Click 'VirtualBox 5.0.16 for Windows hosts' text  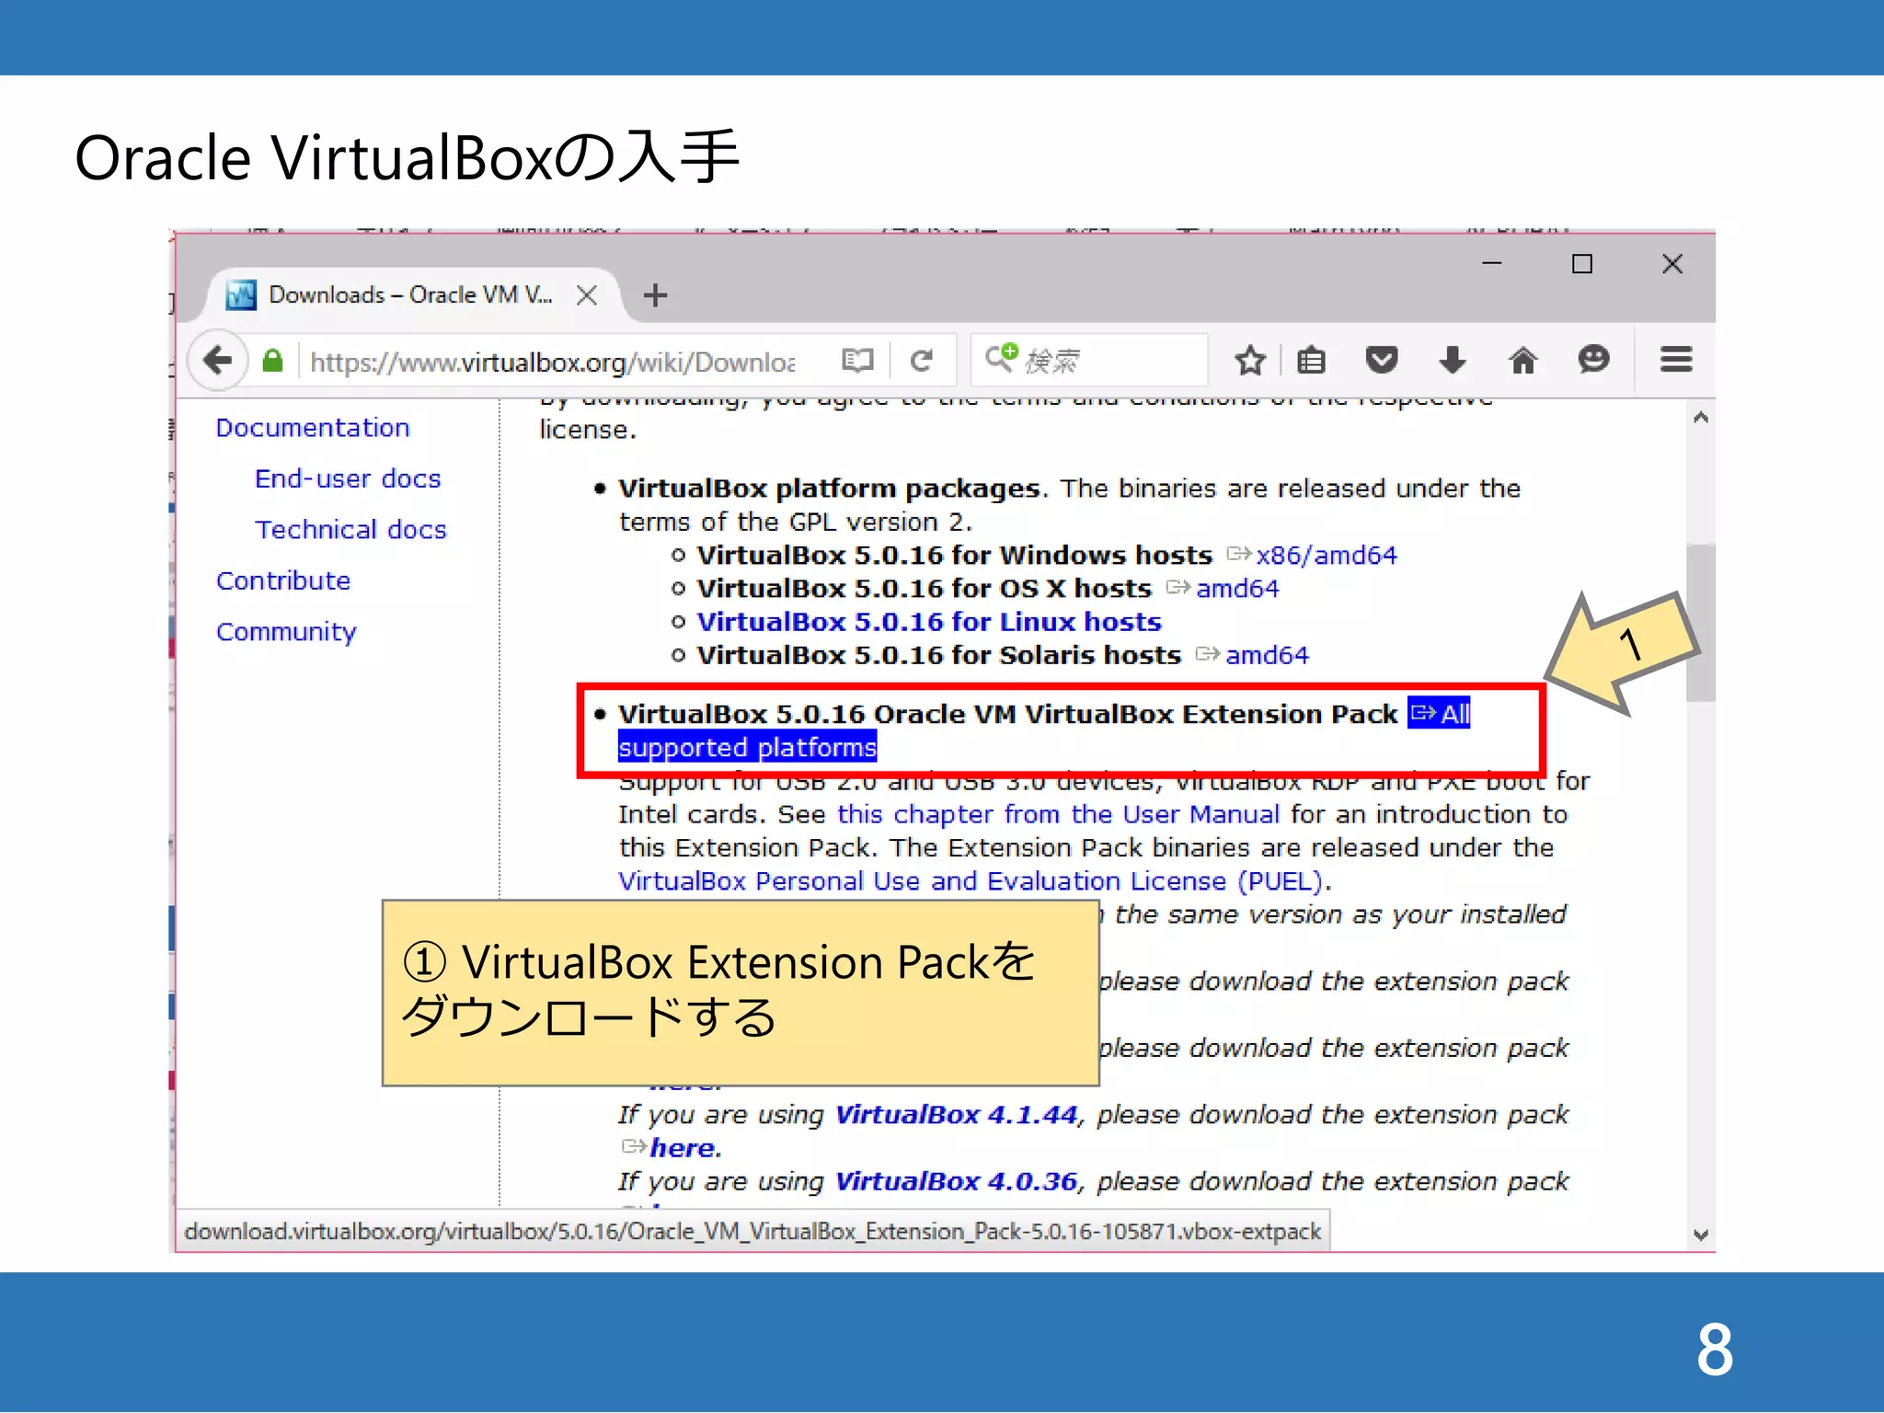955,556
